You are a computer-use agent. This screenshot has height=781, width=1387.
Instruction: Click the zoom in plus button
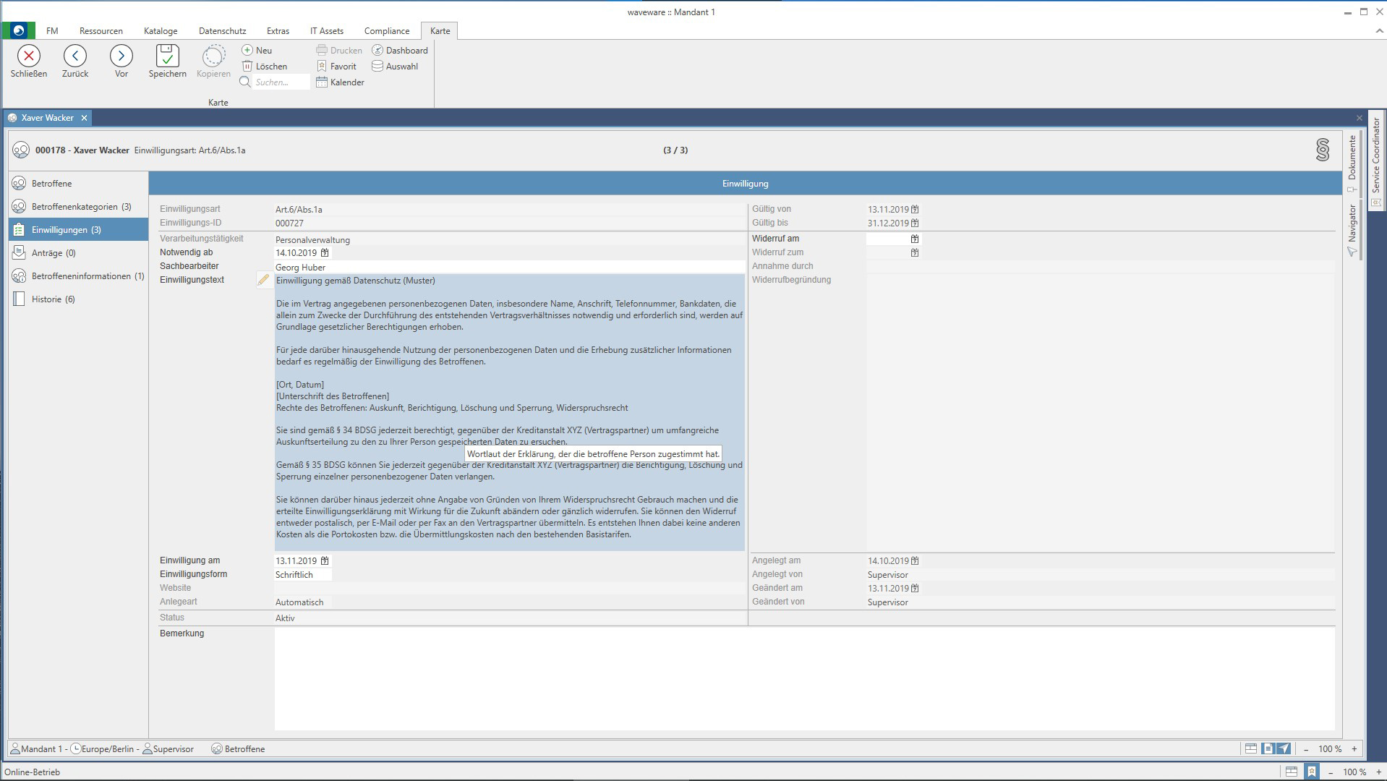pyautogui.click(x=1354, y=749)
